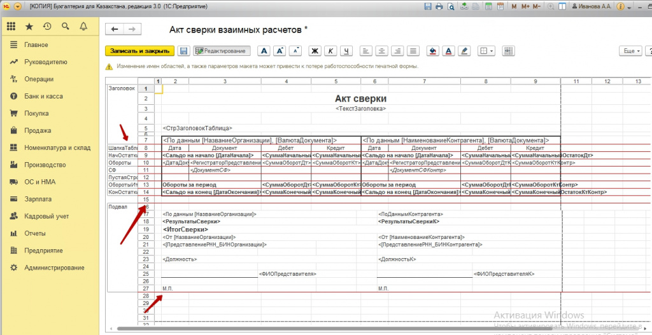This screenshot has height=335, width=652.
Task: Select the Акт сверки title cell
Action: 360,99
